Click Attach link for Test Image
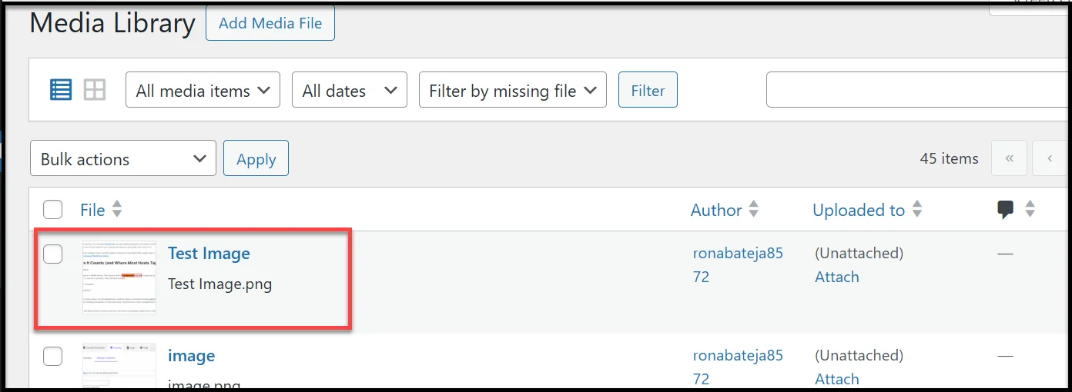The width and height of the screenshot is (1072, 392). pos(837,277)
